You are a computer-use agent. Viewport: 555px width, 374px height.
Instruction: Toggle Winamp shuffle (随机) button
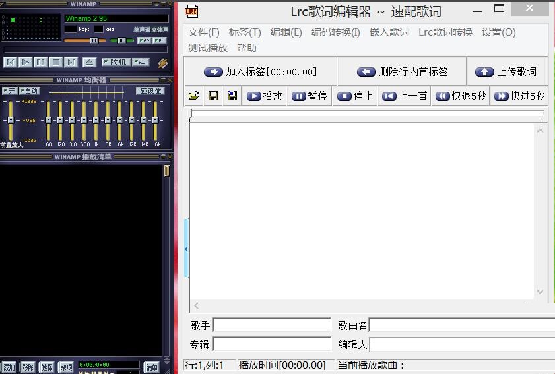115,63
